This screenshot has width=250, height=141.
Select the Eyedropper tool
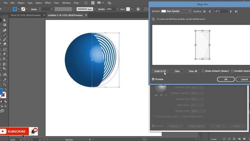tap(5, 80)
